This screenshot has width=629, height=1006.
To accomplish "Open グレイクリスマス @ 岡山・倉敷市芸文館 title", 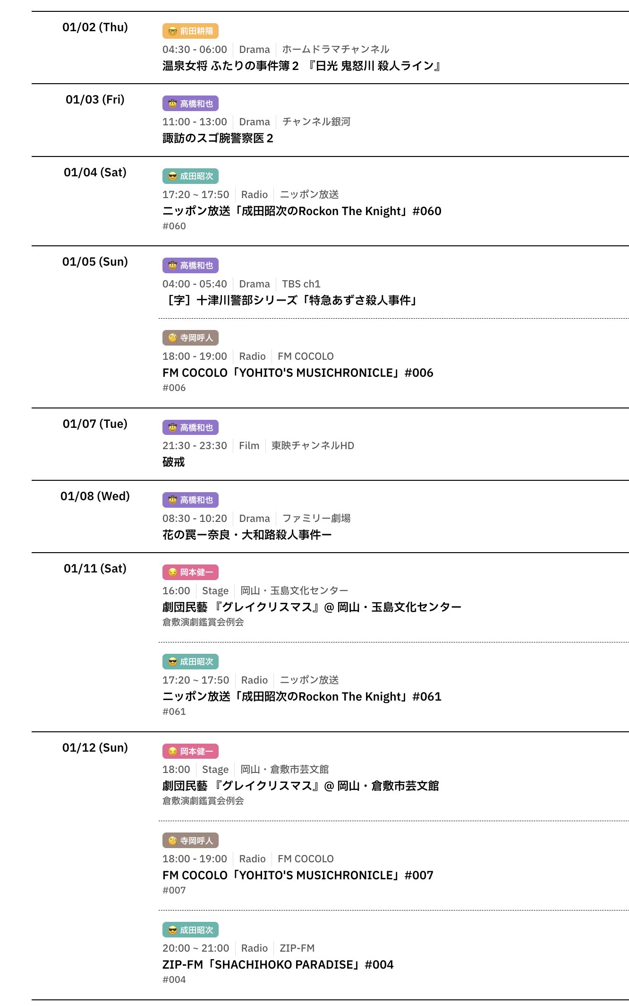I will point(300,786).
